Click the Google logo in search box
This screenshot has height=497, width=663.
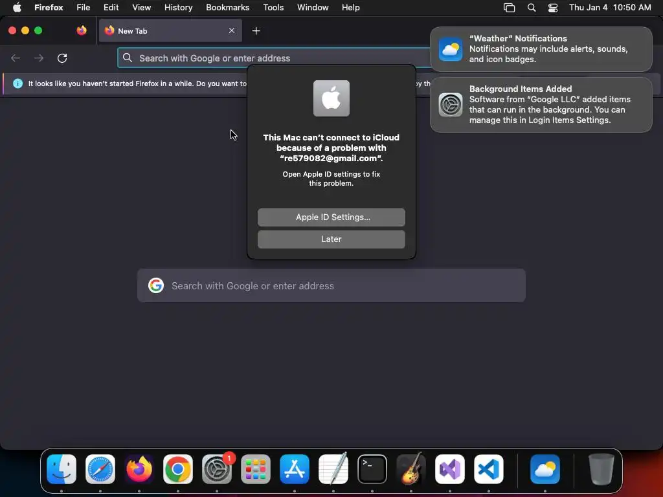(156, 285)
